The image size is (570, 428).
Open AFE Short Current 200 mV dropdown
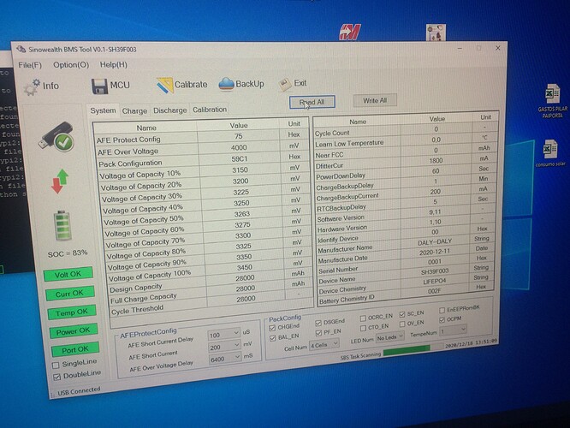click(x=224, y=347)
